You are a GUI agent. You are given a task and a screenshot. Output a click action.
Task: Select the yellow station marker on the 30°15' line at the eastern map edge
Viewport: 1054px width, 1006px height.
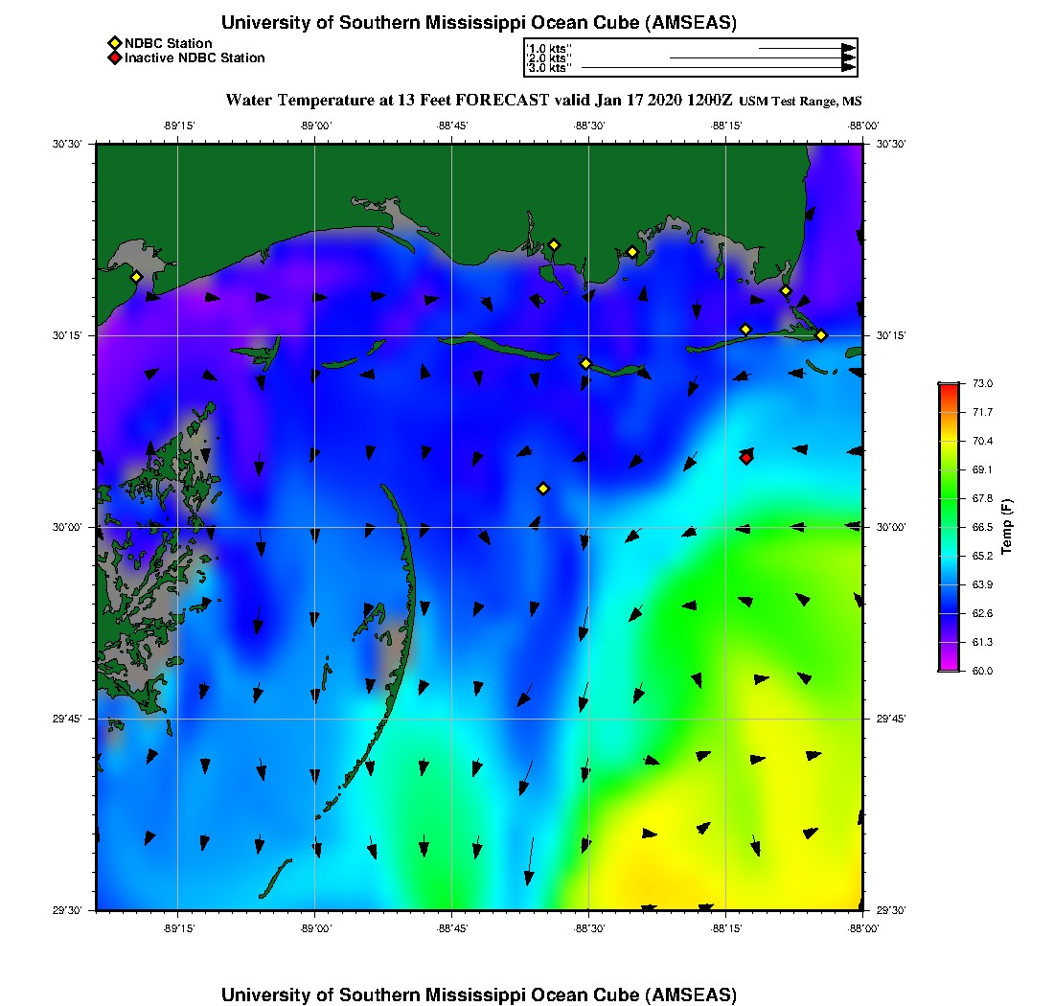821,335
